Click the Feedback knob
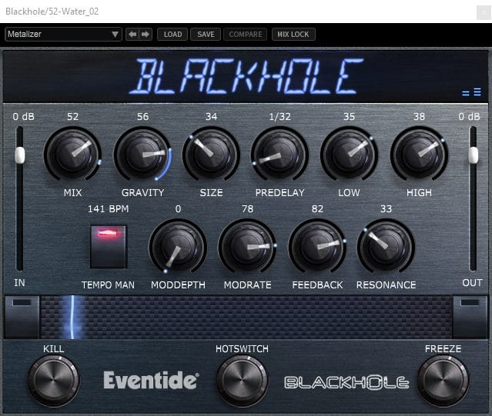Image resolution: width=492 pixels, height=416 pixels. (x=316, y=246)
